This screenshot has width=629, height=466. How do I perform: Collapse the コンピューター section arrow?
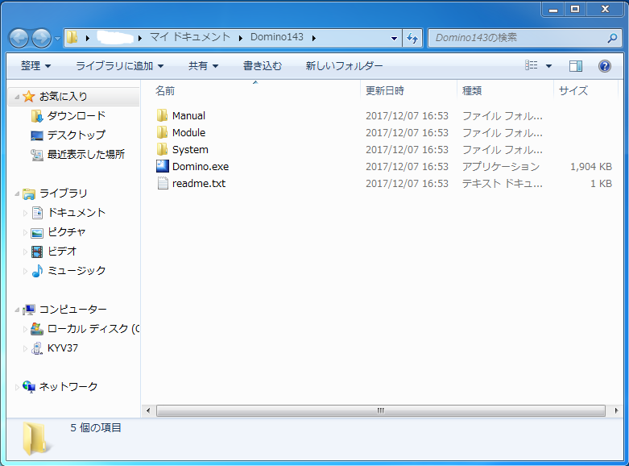(17, 310)
